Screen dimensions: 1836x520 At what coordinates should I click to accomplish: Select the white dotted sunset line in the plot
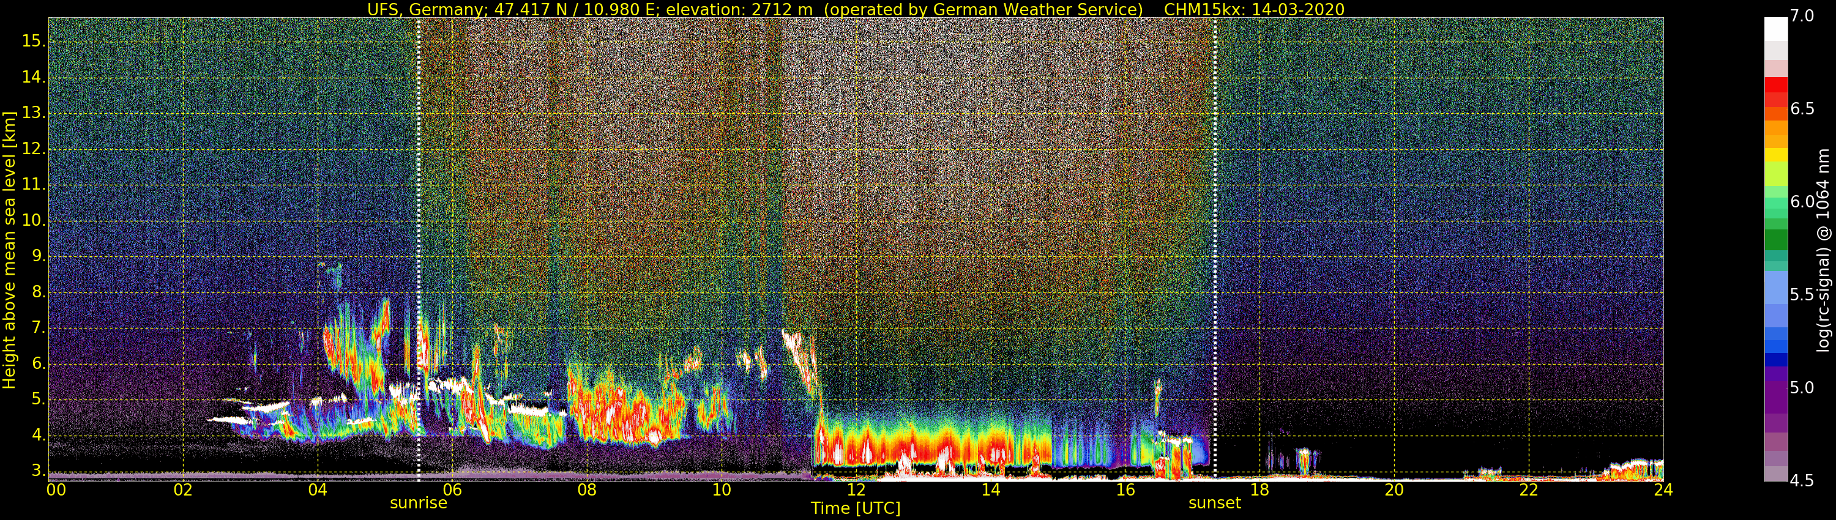[1214, 250]
